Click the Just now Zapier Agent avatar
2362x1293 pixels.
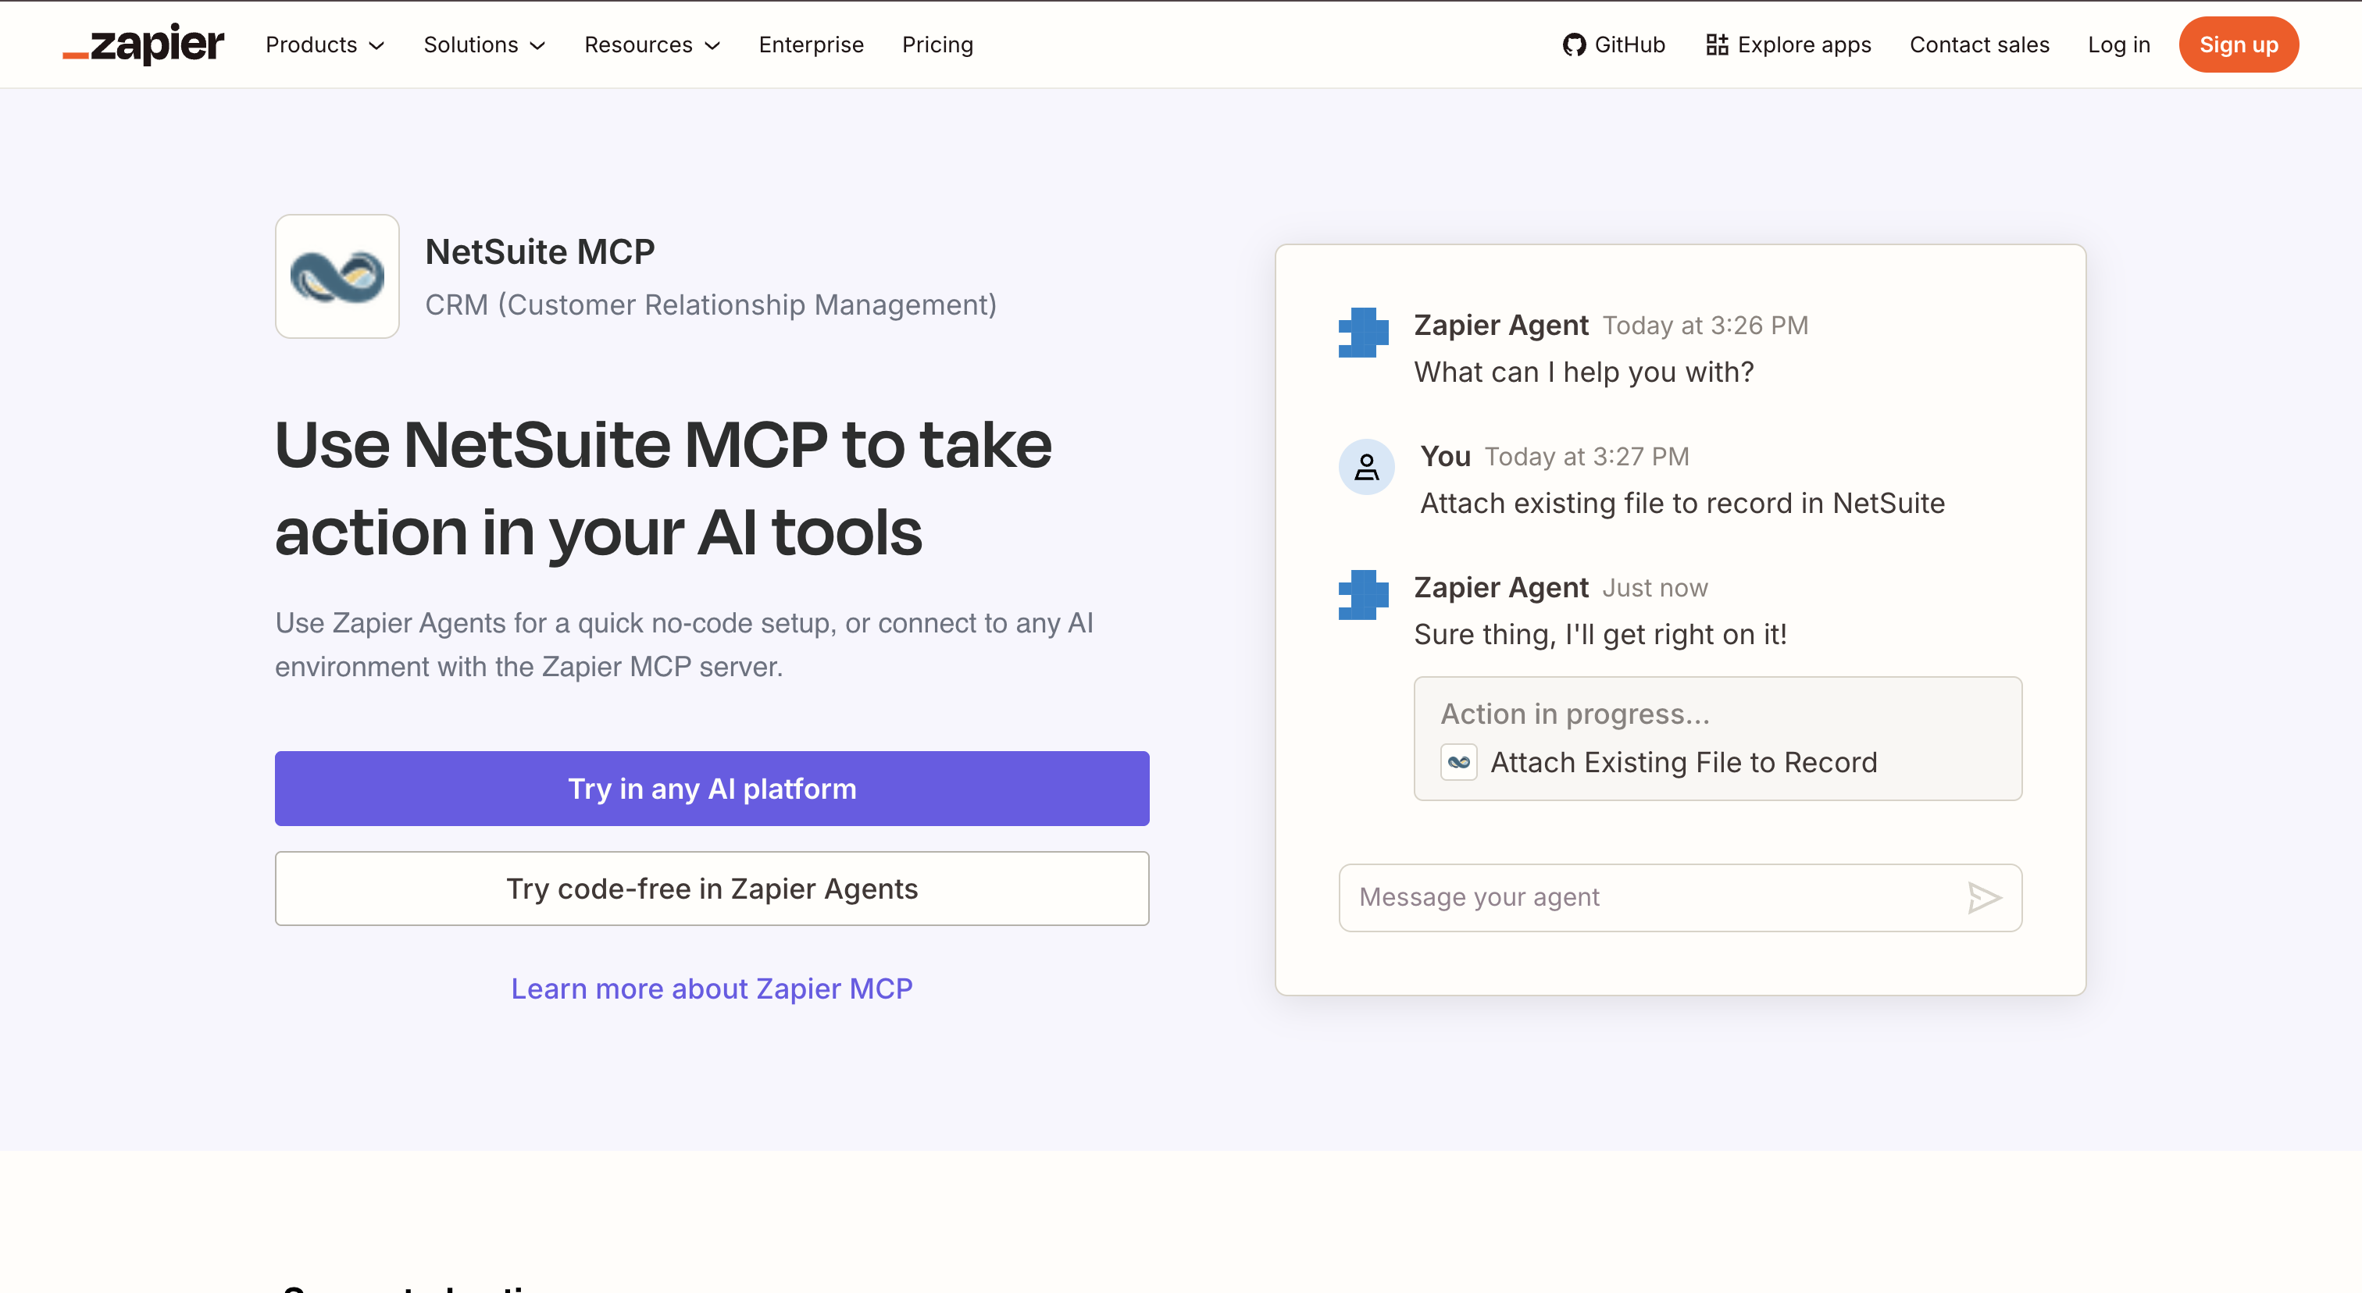click(x=1364, y=595)
